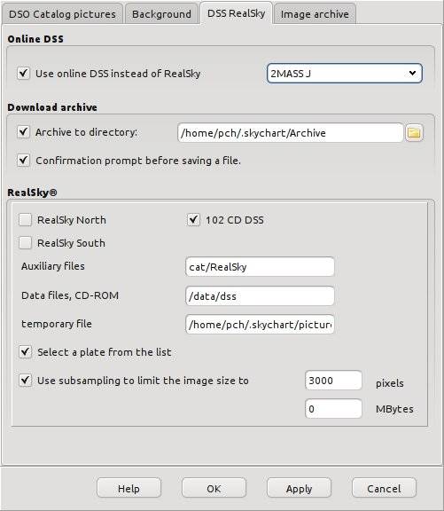
Task: Edit the temporary file path field
Action: coord(260,325)
